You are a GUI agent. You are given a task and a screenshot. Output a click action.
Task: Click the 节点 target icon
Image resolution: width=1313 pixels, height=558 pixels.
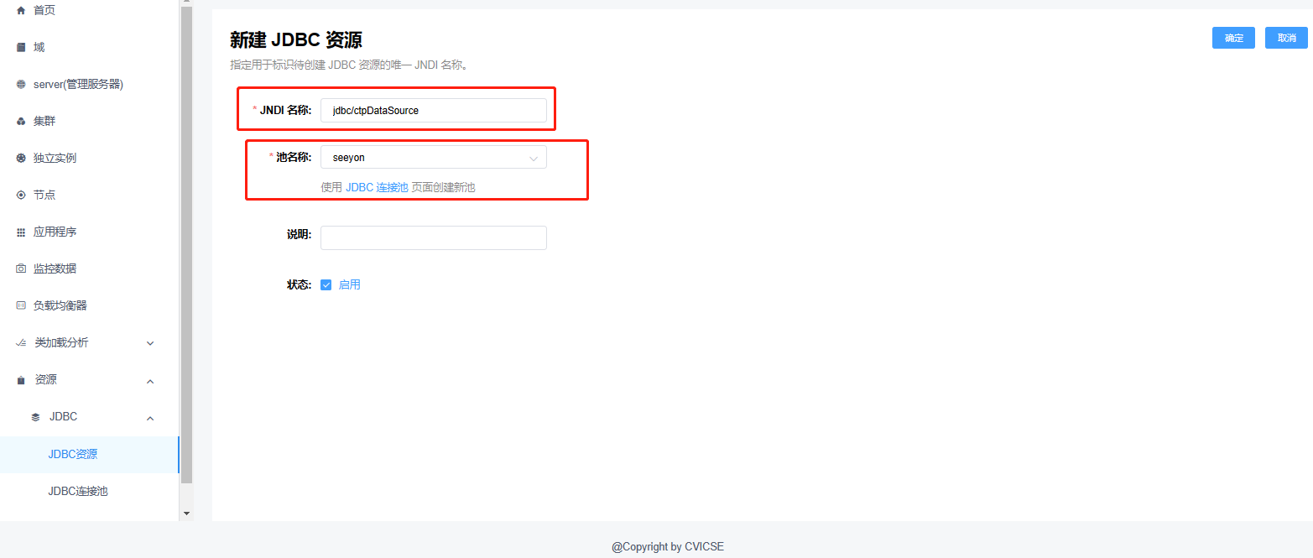(x=21, y=195)
